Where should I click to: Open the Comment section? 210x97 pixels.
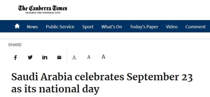pyautogui.click(x=195, y=27)
